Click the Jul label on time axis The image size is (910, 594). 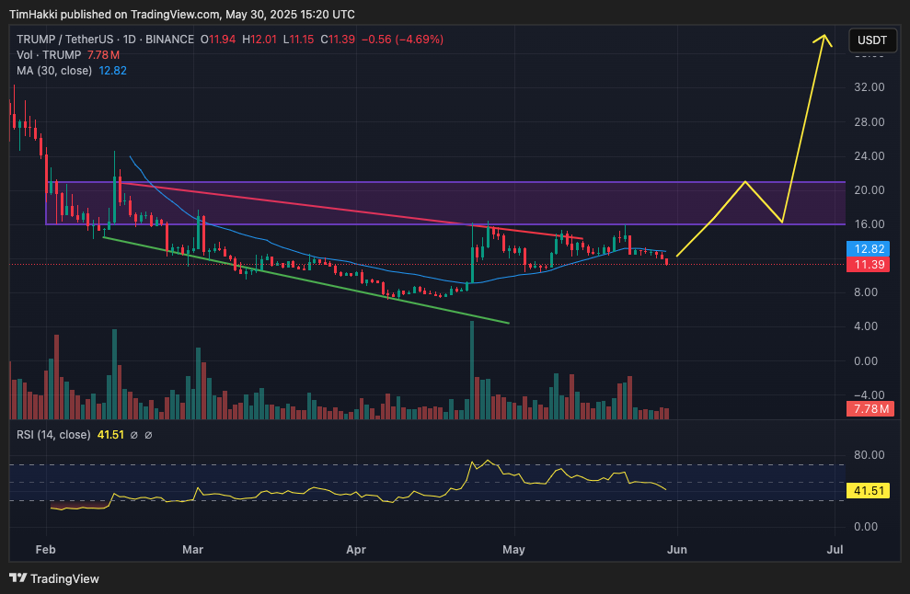click(x=835, y=549)
